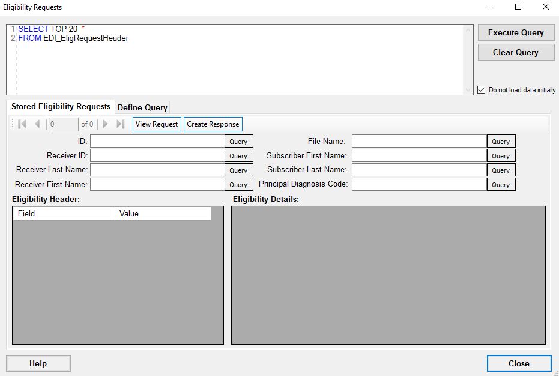The height and width of the screenshot is (376, 559).
Task: Click the Create Response toolbar button
Action: point(213,124)
